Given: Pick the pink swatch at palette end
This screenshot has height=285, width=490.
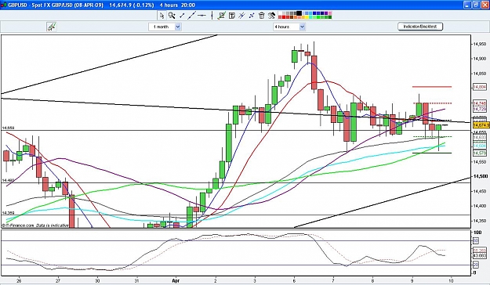Looking at the screenshot, I should tap(330, 13).
